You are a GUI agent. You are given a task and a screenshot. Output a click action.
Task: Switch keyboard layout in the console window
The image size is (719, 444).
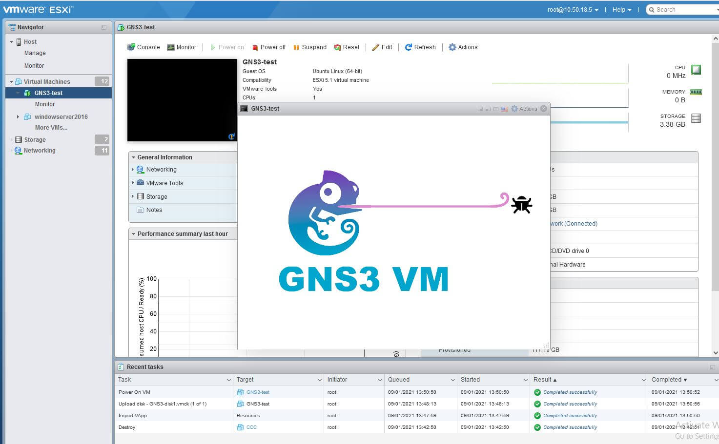pos(504,108)
